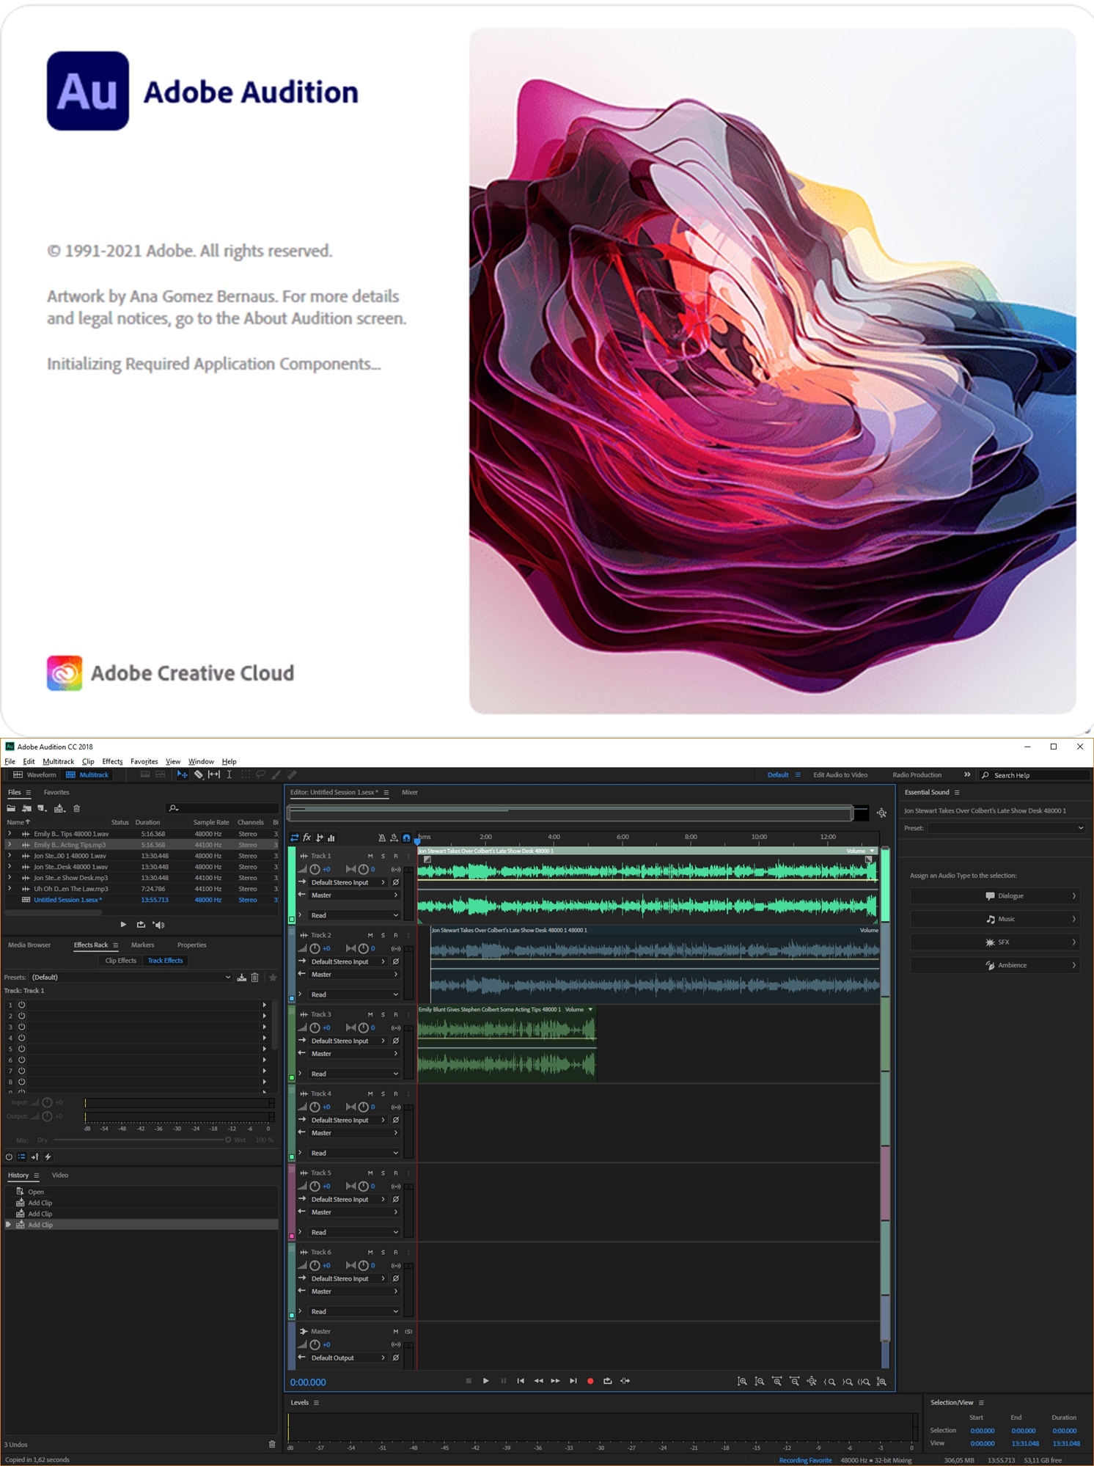
Task: Open the Effects menu
Action: click(112, 761)
